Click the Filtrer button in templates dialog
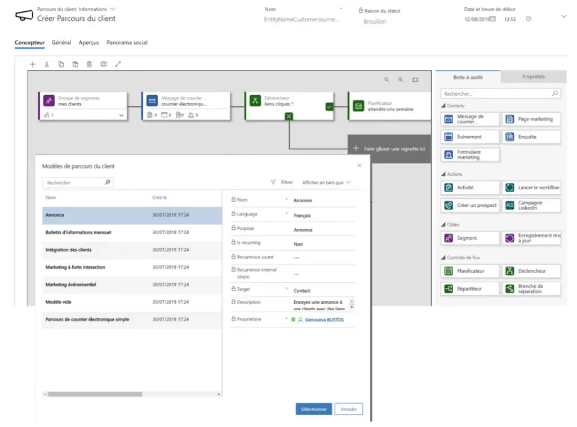Viewport: 577px width, 427px height. (x=282, y=183)
